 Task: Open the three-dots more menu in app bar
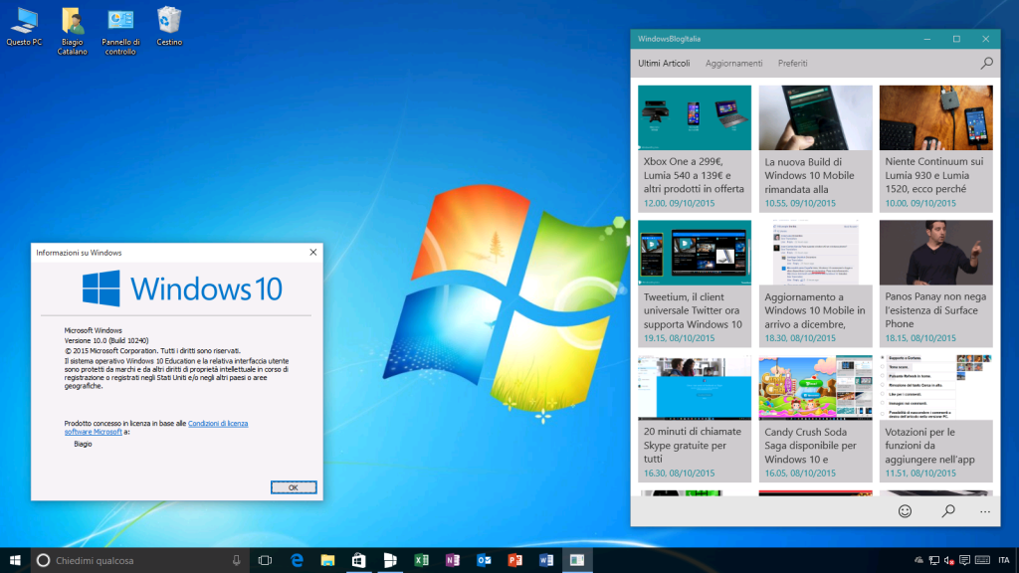tap(985, 512)
